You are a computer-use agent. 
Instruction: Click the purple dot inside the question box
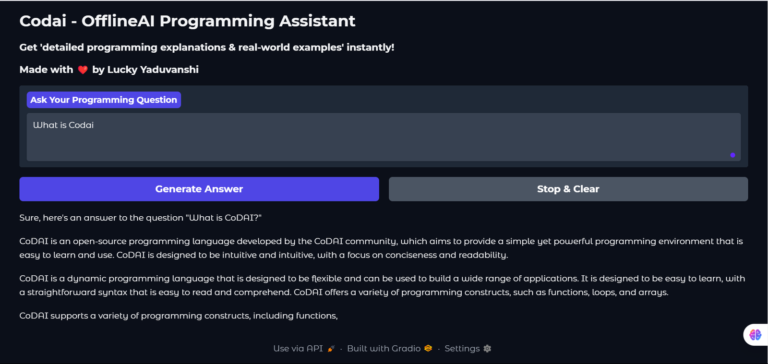(733, 155)
